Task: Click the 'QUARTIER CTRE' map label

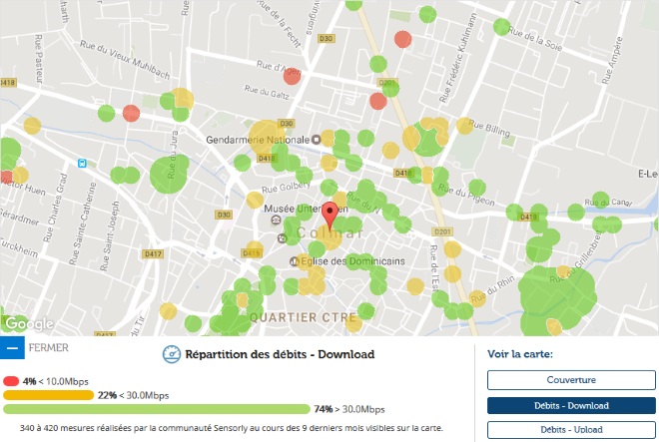Action: [303, 317]
